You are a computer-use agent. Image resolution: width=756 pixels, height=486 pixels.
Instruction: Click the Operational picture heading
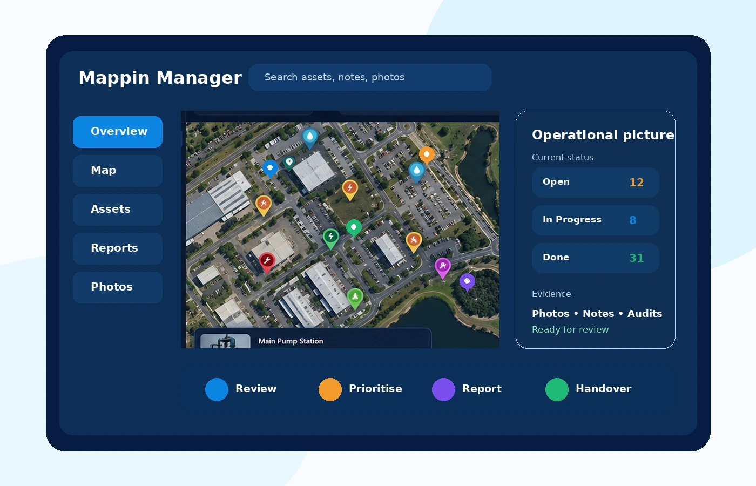(x=603, y=135)
